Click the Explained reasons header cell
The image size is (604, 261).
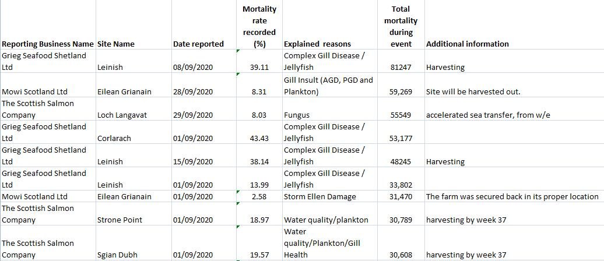pos(317,44)
